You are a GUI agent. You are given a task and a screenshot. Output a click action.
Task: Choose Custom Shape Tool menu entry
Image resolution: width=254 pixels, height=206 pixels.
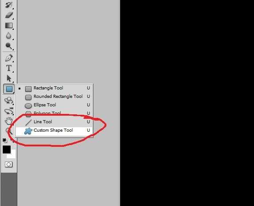click(x=54, y=130)
